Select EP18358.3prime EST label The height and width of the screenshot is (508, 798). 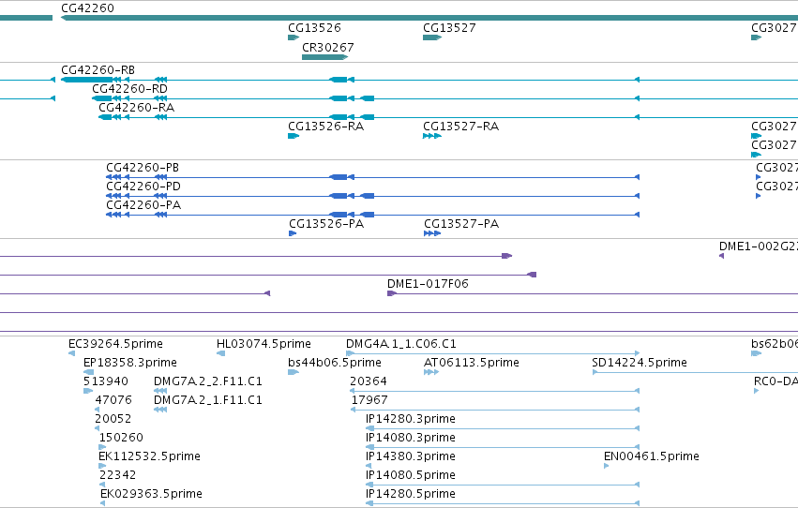point(130,363)
